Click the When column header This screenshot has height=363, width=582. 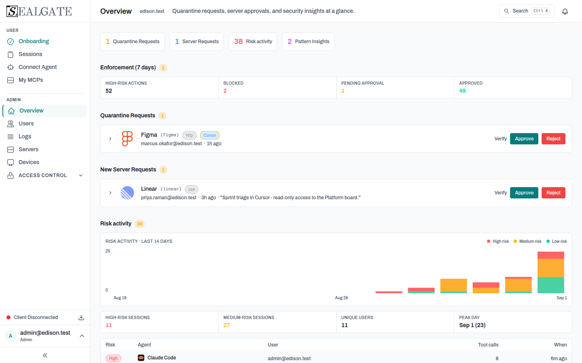point(560,345)
